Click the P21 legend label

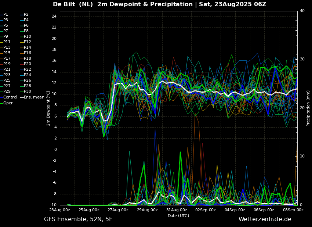pyautogui.click(x=5, y=69)
